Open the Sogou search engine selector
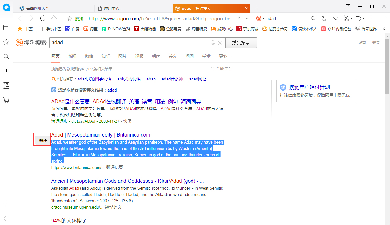 (x=260, y=18)
